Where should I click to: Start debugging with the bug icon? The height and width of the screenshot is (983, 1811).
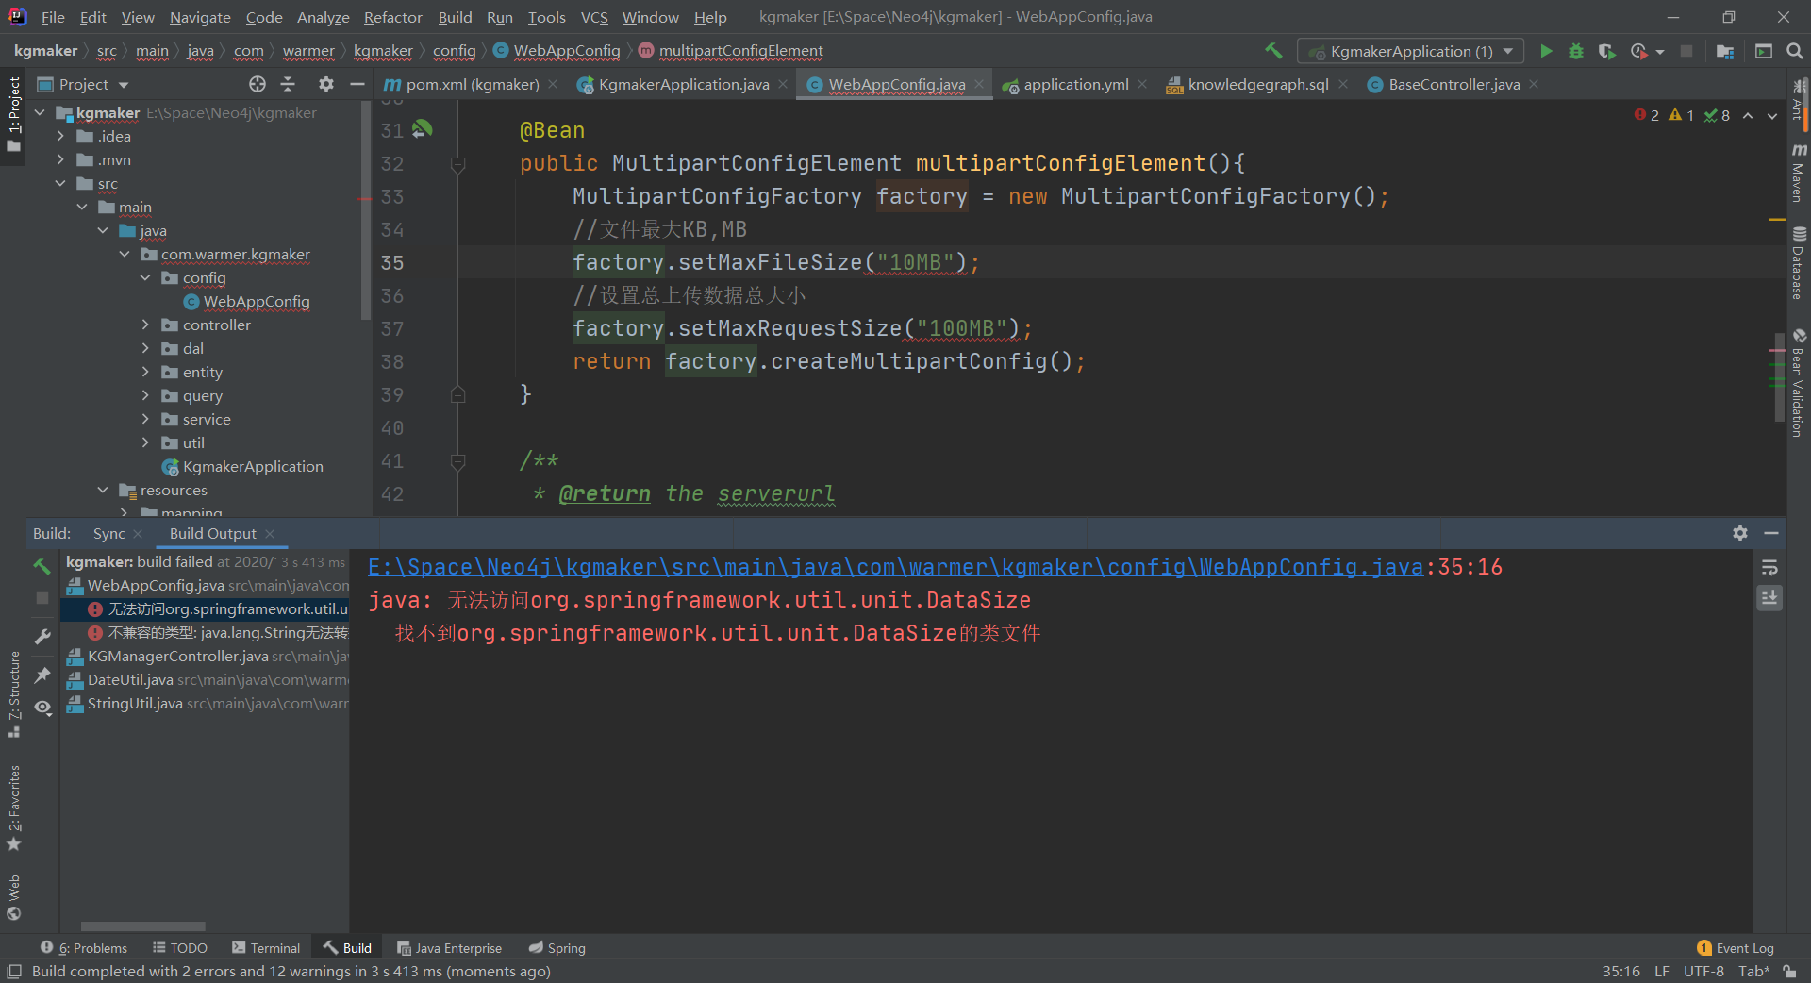pos(1576,51)
